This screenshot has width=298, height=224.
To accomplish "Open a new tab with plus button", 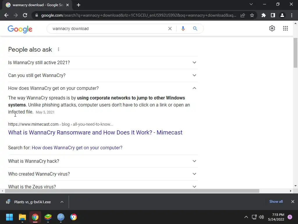I will click(79, 5).
